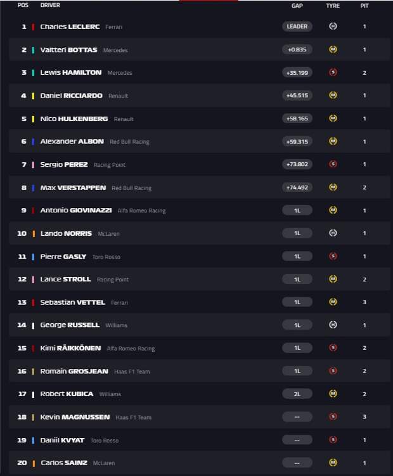Click the PIT column header
Image resolution: width=393 pixels, height=476 pixels.
pyautogui.click(x=364, y=6)
